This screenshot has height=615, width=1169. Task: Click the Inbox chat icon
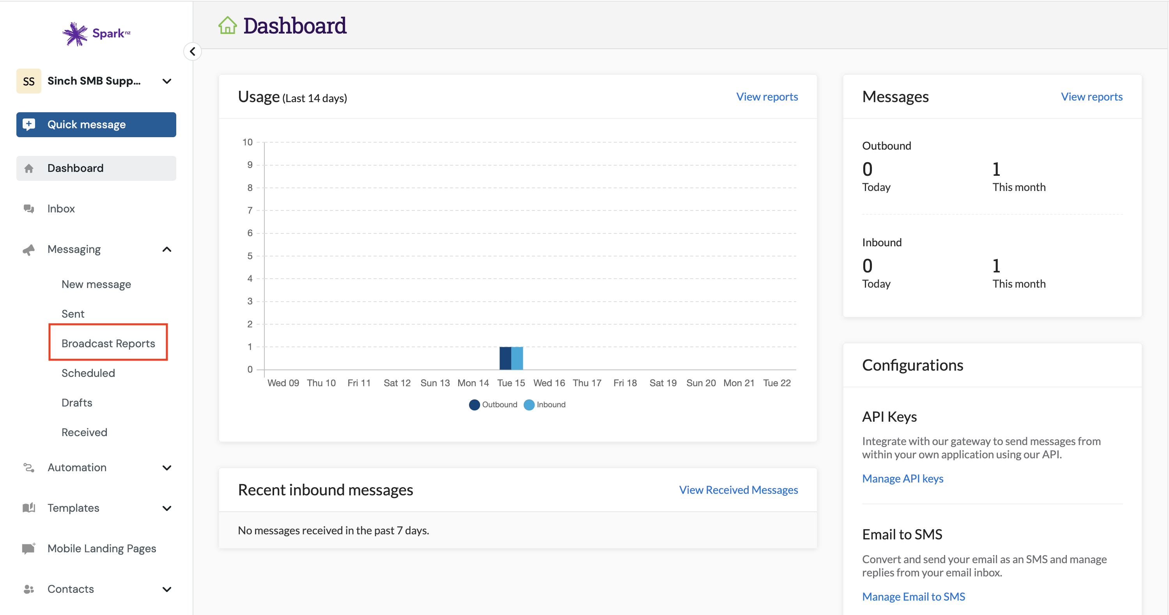tap(28, 209)
